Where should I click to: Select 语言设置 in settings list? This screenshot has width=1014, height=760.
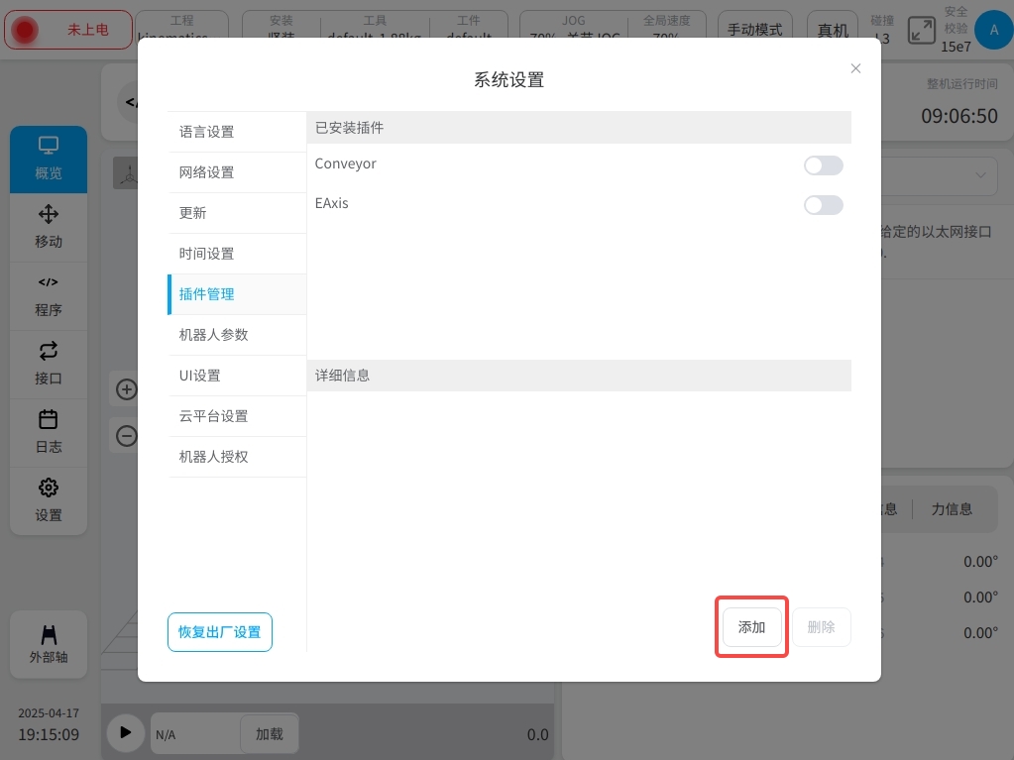point(207,132)
